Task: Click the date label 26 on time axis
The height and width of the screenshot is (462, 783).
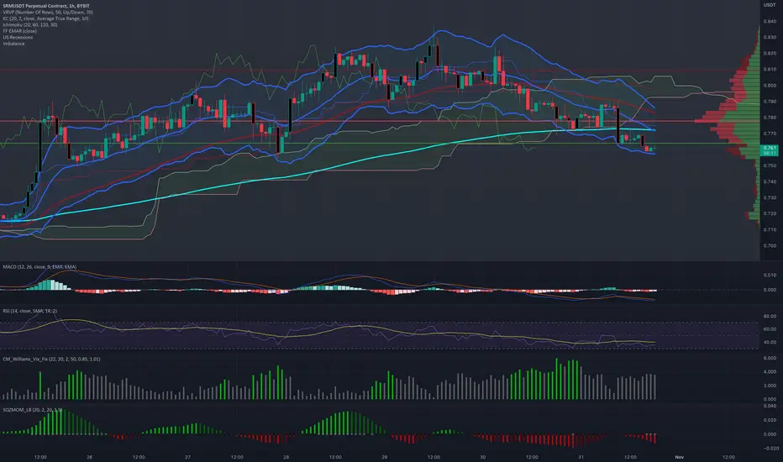Action: [x=89, y=457]
